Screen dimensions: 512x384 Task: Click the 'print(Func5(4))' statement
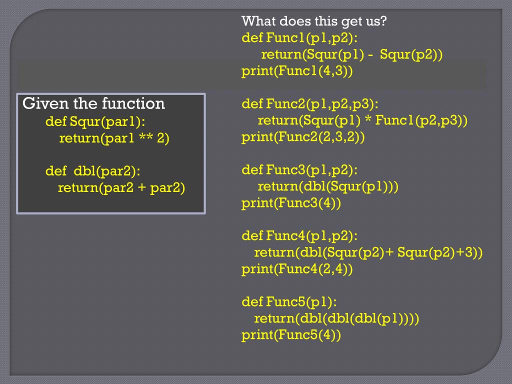291,335
